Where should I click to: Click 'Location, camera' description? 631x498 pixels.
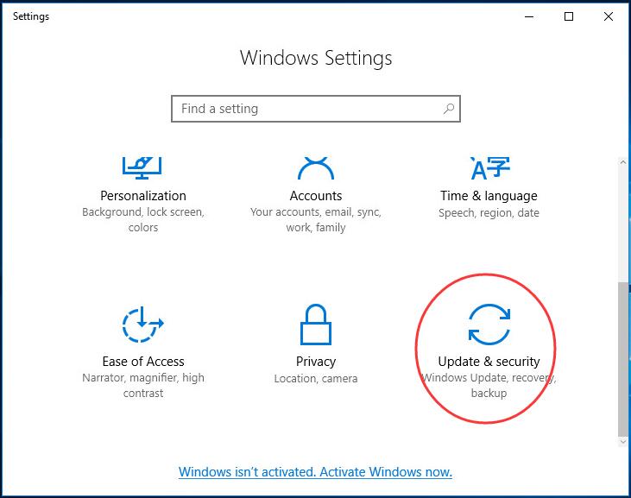[x=316, y=379]
